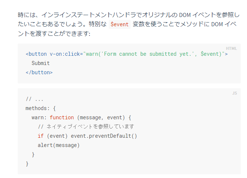Click the methods: line in the JS code
This screenshot has width=247, height=178.
coord(41,108)
